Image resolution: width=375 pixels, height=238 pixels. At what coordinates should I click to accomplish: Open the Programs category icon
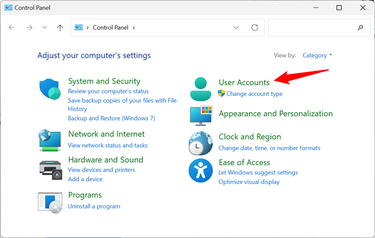coord(50,201)
